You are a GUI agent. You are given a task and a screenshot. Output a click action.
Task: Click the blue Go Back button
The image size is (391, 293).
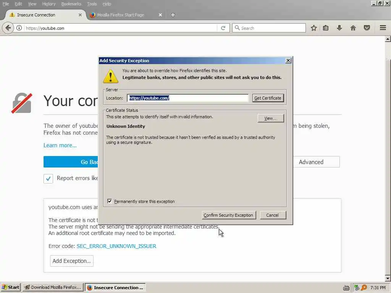71,162
